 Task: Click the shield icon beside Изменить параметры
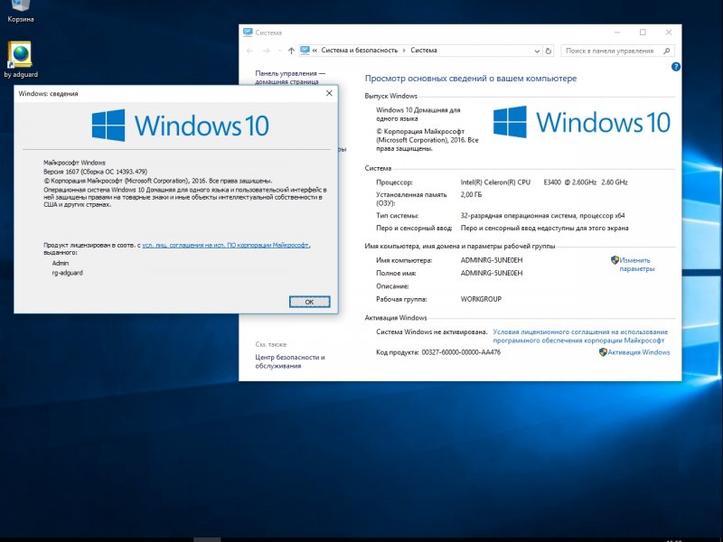click(x=615, y=260)
